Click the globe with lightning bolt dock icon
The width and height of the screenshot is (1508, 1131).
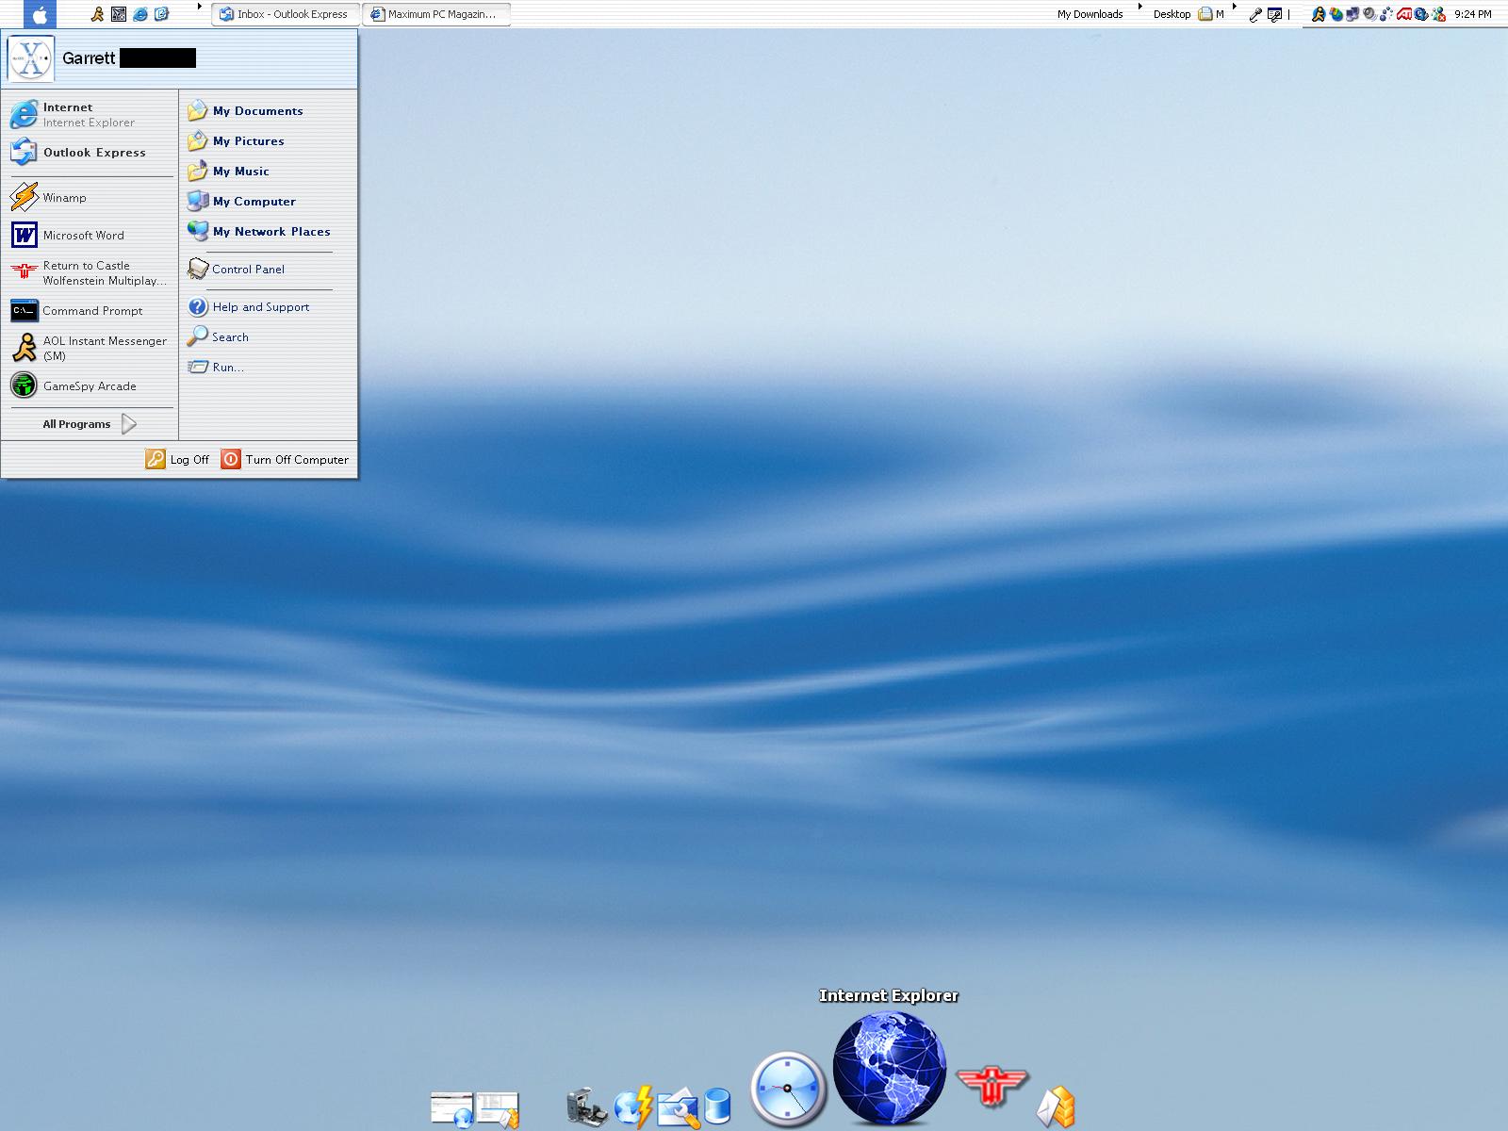[x=633, y=1107]
